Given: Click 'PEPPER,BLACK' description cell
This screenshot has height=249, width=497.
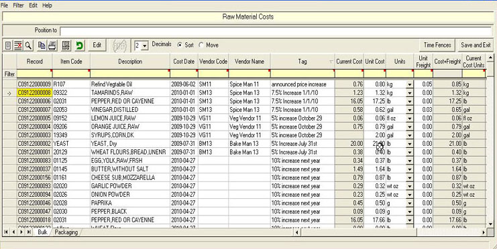Looking at the screenshot, I should [x=130, y=212].
